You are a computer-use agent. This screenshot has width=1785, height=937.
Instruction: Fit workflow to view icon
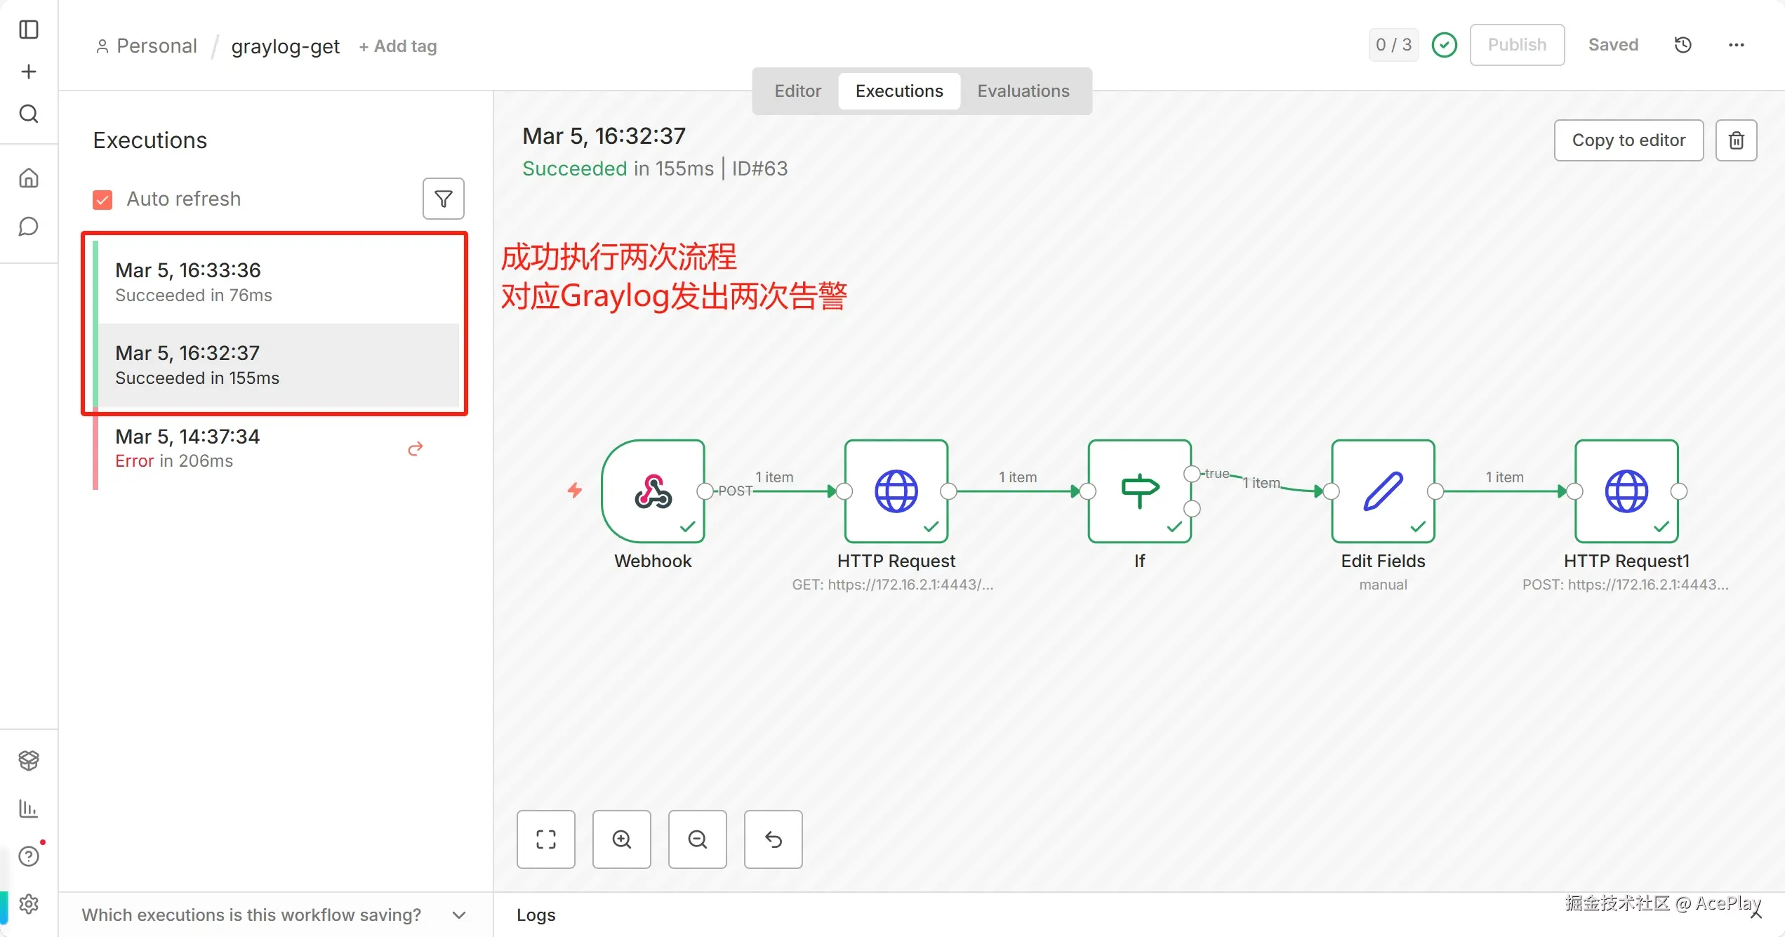(x=545, y=839)
